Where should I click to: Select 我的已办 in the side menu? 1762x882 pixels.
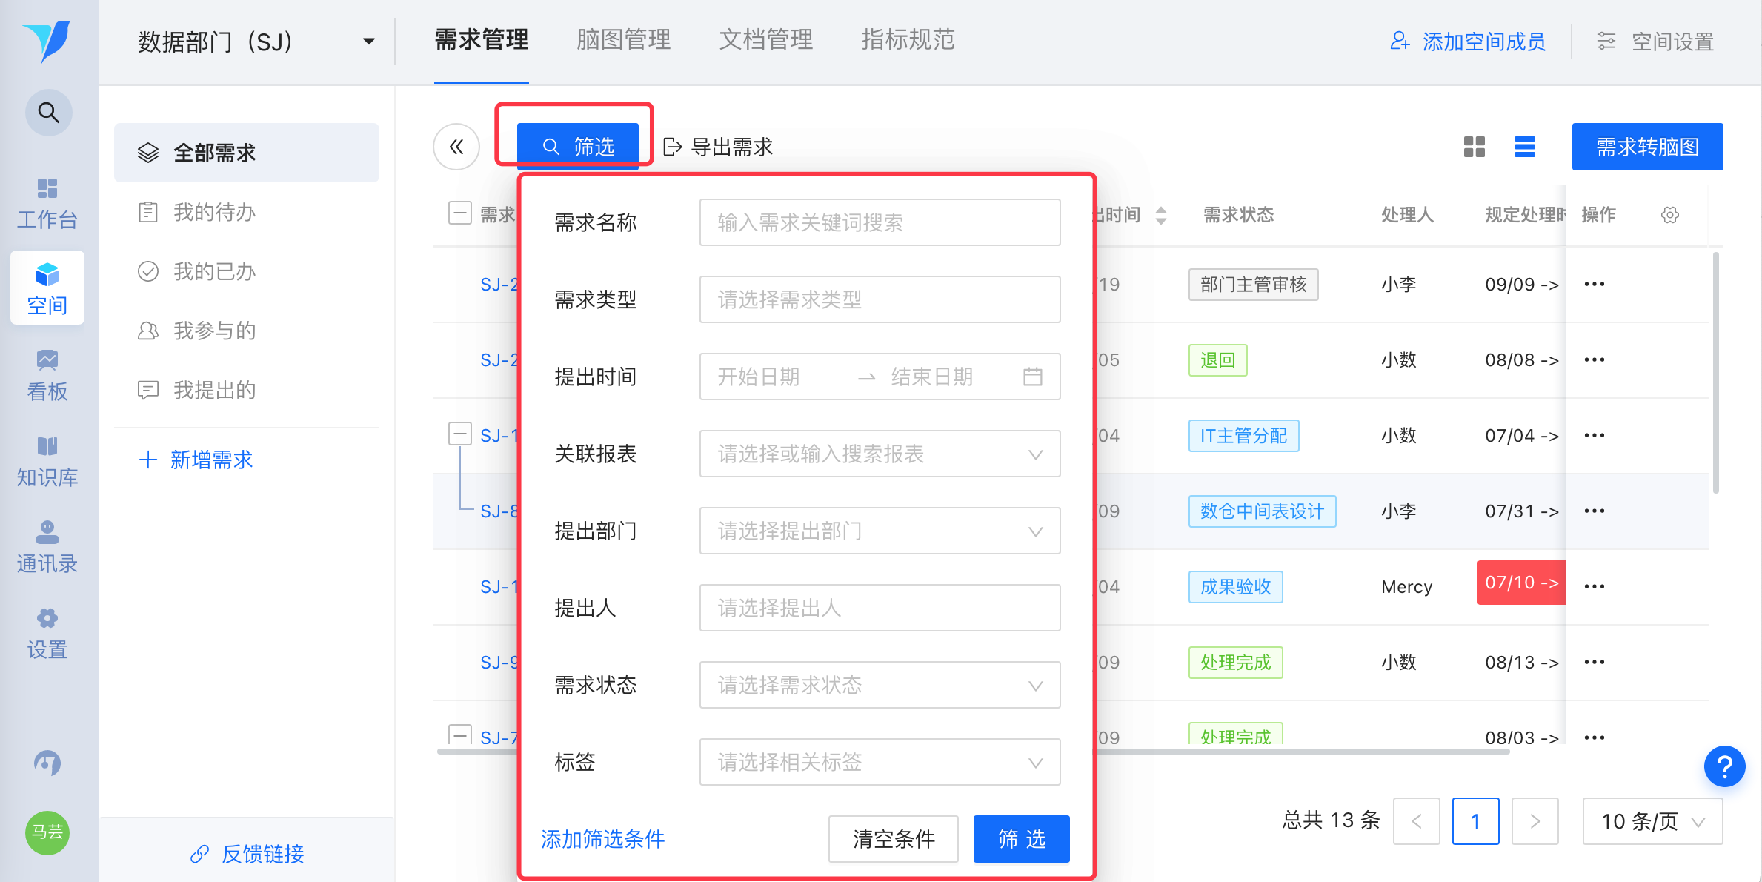[x=247, y=271]
